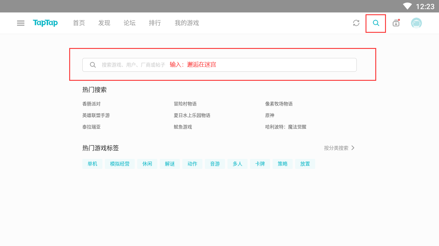Screen dimensions: 439x246
Task: Choose the 音游 tag
Action: coord(215,164)
